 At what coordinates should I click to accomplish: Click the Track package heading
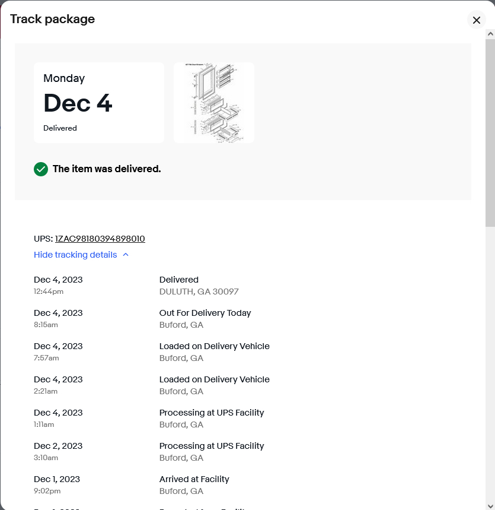click(52, 19)
